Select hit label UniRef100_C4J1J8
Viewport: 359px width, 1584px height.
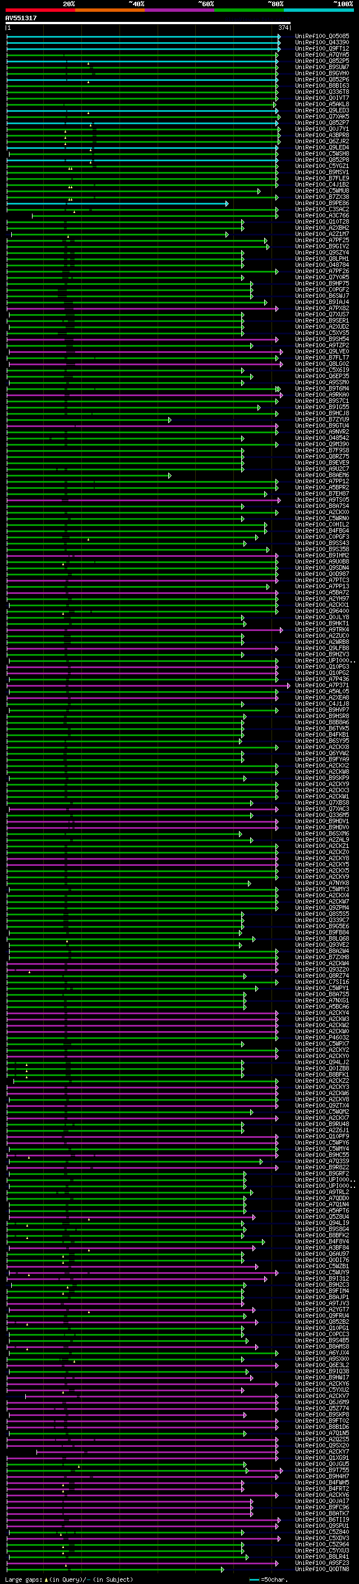click(321, 704)
